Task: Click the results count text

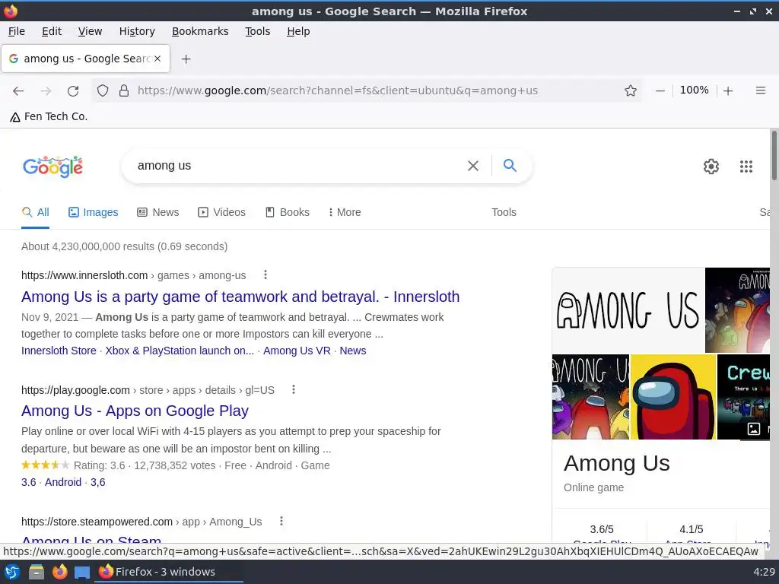Action: [x=124, y=246]
